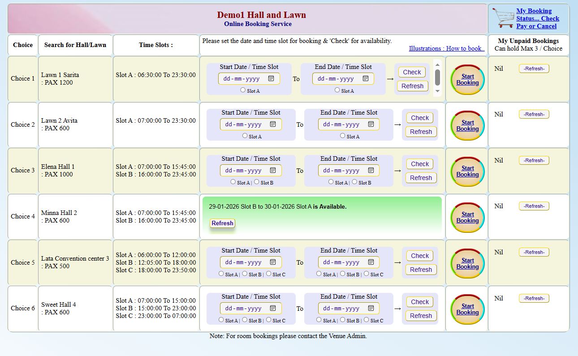Click the shopping cart icon
Viewport: 578px width, 356px height.
[503, 18]
